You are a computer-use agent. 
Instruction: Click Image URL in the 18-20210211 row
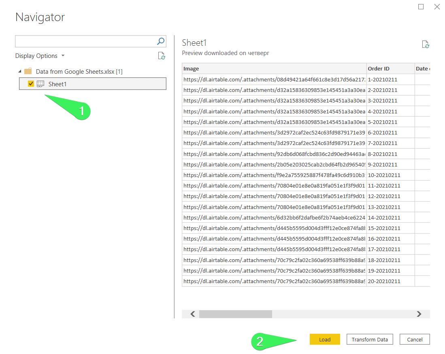274,260
